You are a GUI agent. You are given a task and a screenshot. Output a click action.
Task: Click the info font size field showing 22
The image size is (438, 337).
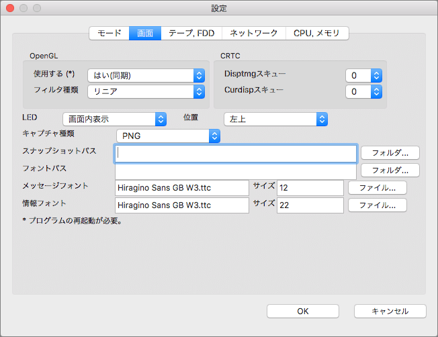click(x=310, y=205)
